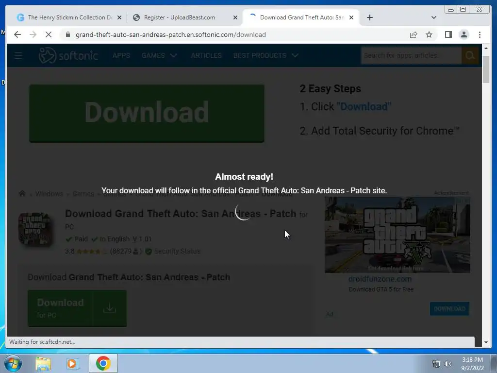Click the address bar URL

(x=170, y=34)
